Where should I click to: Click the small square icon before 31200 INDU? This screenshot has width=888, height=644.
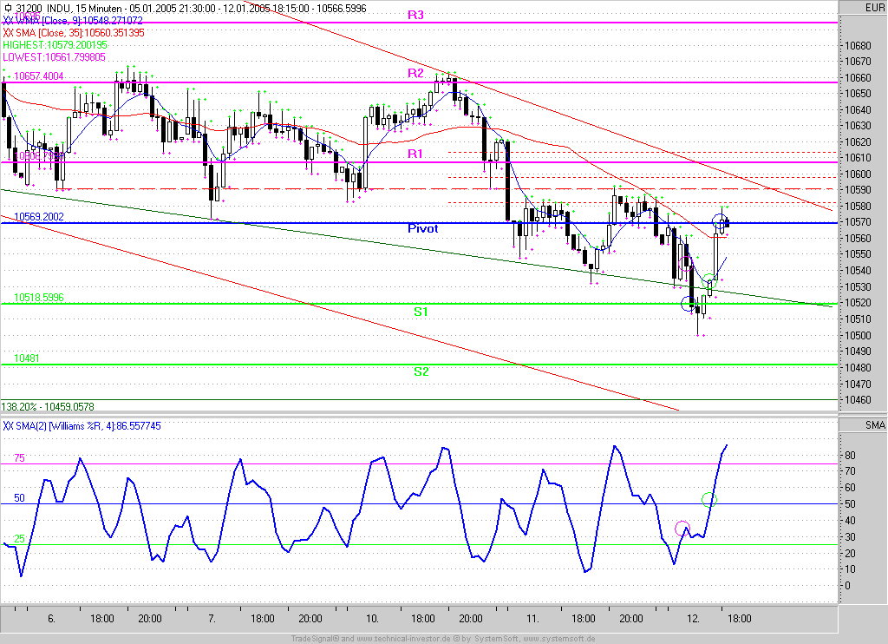(8, 8)
